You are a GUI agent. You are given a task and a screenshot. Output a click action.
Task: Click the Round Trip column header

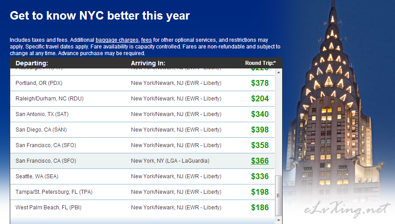tap(260, 63)
